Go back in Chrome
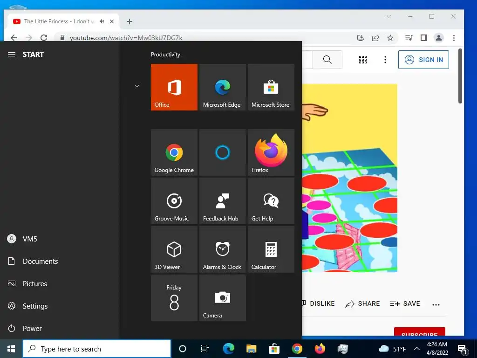 pos(14,38)
